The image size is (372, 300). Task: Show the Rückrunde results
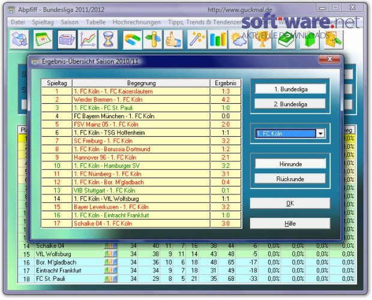coord(290,179)
